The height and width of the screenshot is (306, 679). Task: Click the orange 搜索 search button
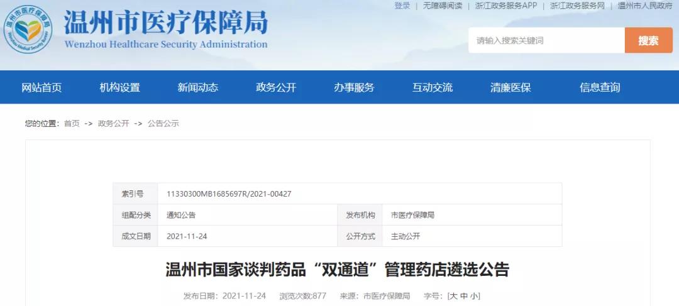click(648, 41)
